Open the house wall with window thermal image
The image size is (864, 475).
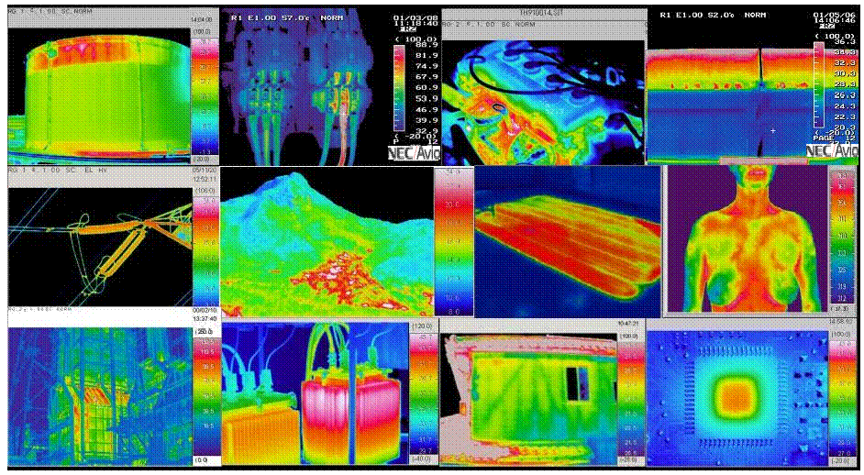529,399
